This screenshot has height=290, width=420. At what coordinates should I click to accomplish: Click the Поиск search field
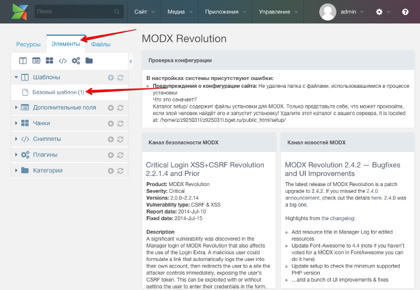click(74, 12)
